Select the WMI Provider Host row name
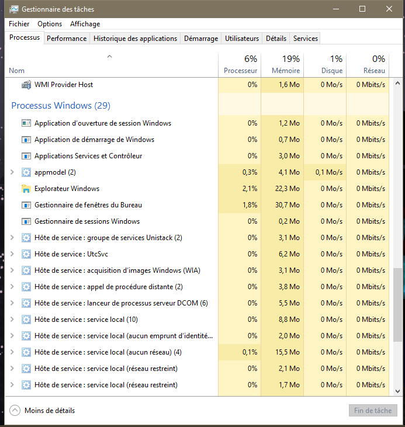Viewport: 405px width, 427px height. coord(64,85)
